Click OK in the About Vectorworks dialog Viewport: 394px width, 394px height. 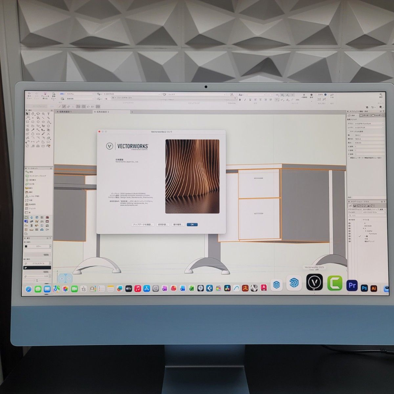(192, 225)
